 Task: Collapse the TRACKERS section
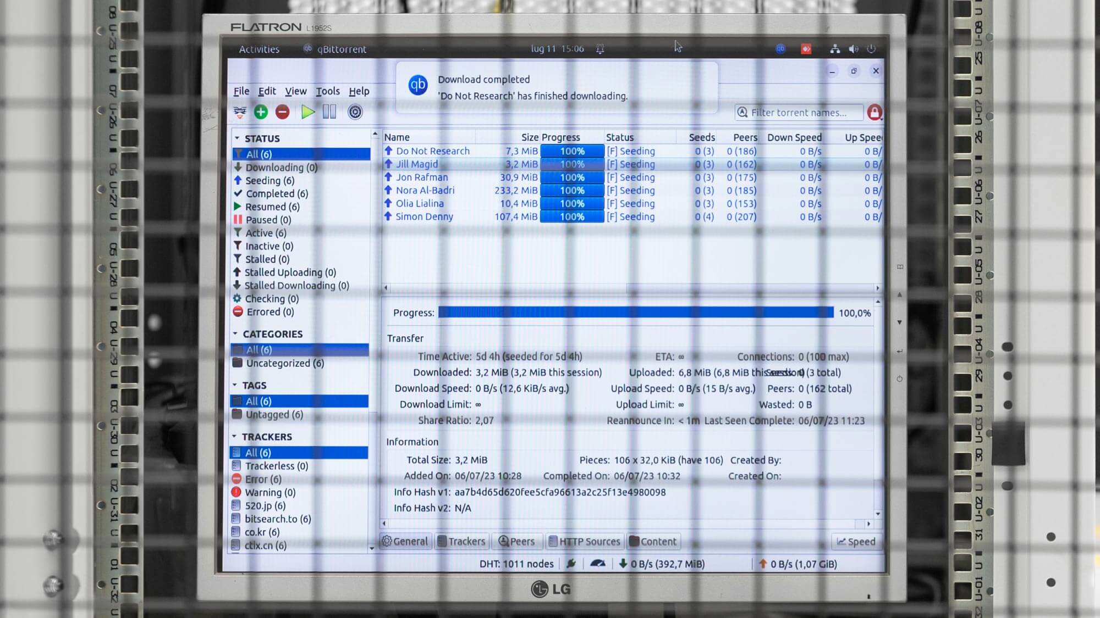(x=234, y=437)
